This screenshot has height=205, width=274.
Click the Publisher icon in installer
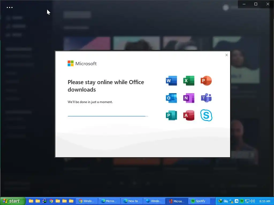tap(171, 115)
